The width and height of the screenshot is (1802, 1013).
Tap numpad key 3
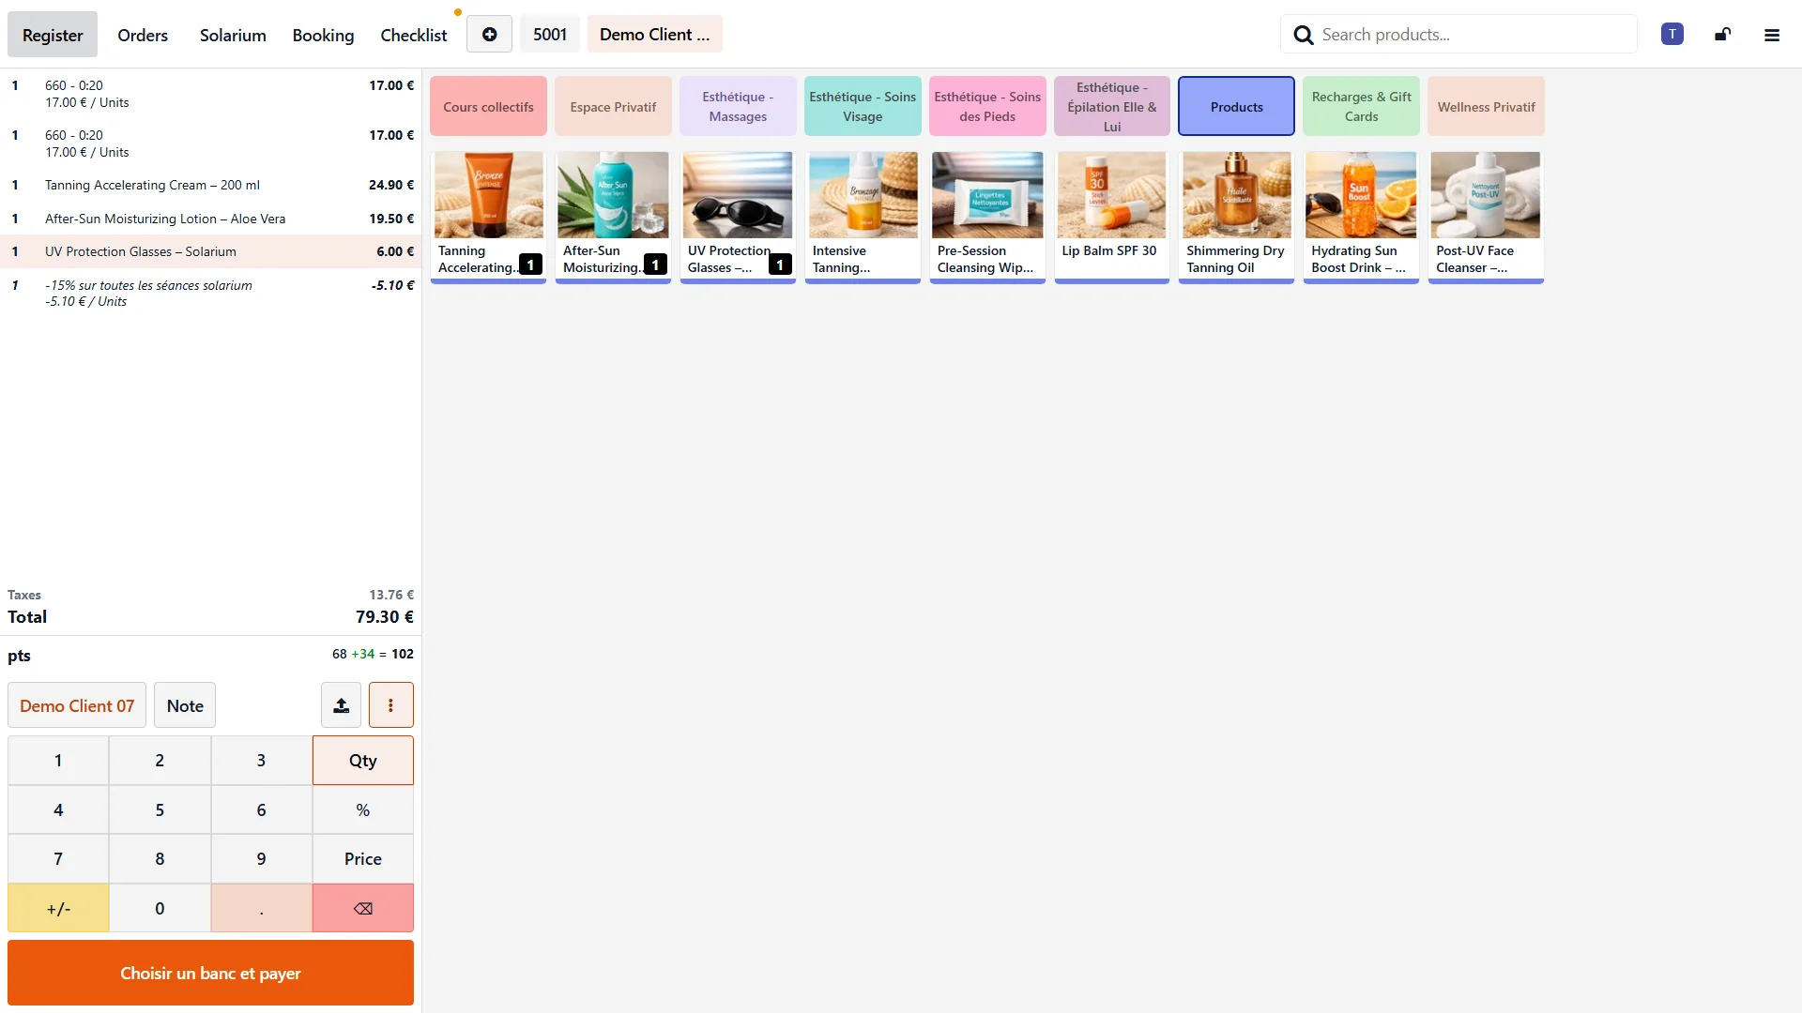click(x=261, y=761)
